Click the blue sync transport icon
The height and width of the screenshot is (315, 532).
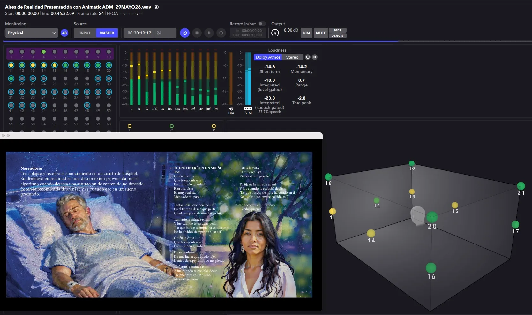(x=185, y=33)
